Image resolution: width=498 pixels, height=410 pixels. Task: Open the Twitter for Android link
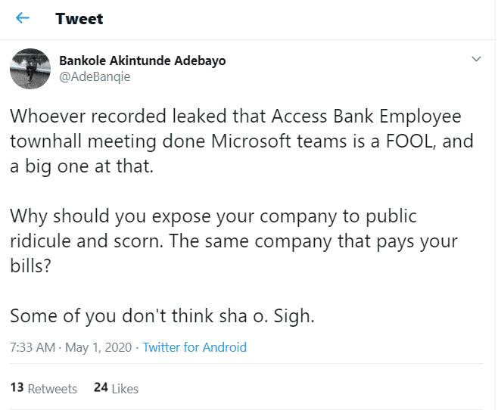[x=195, y=348]
